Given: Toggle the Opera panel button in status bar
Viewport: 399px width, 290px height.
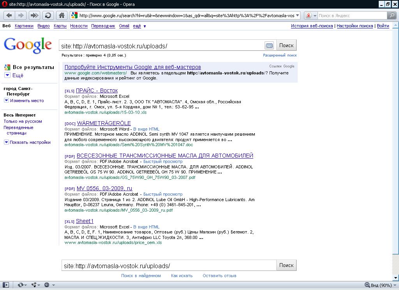Looking at the screenshot, I should tap(5, 285).
